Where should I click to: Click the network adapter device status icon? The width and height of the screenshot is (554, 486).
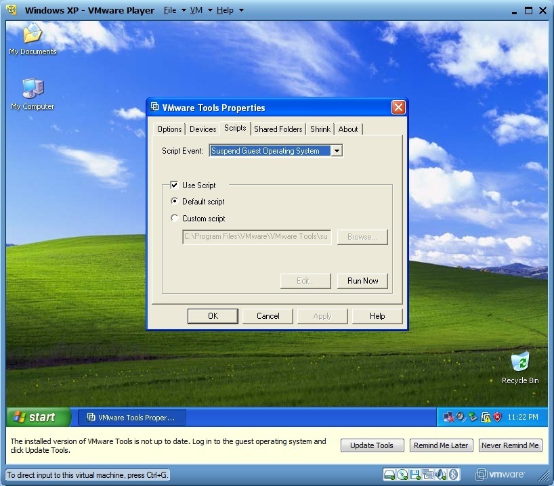[x=428, y=474]
